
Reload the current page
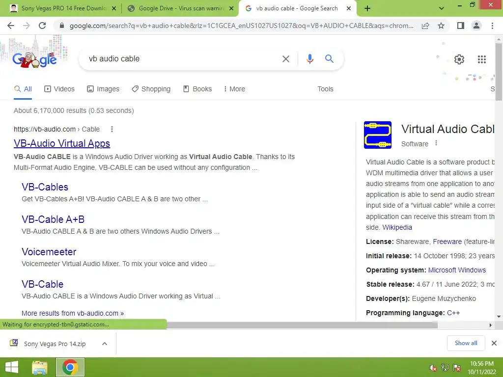[x=42, y=26]
